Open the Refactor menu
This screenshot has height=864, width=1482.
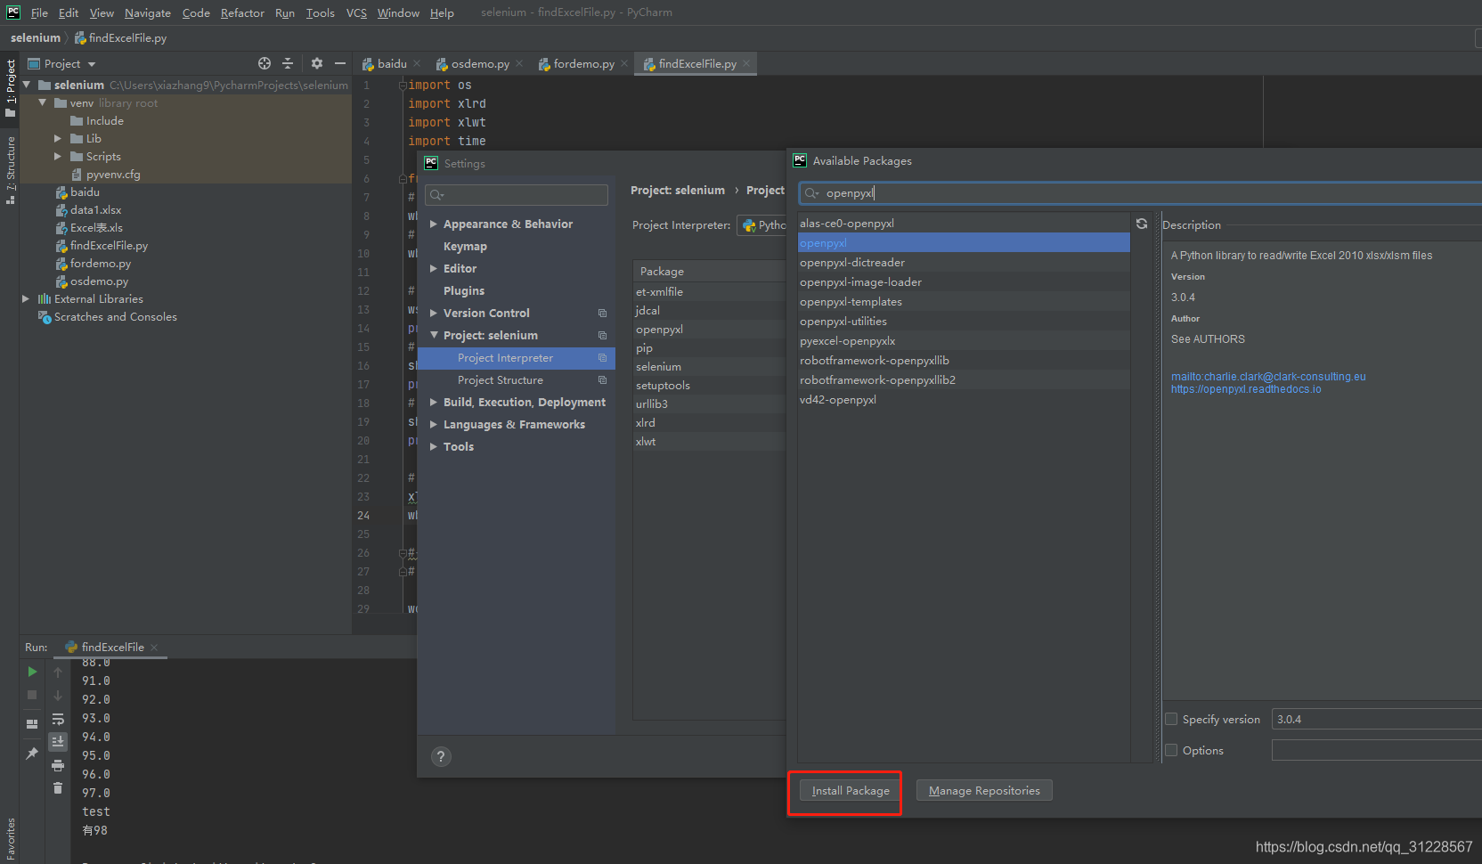[242, 12]
